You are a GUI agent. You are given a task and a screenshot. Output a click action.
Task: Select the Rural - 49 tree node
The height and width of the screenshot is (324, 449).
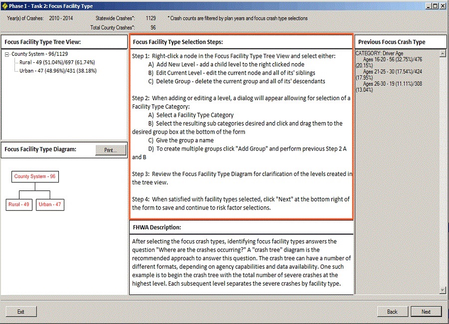tap(57, 62)
